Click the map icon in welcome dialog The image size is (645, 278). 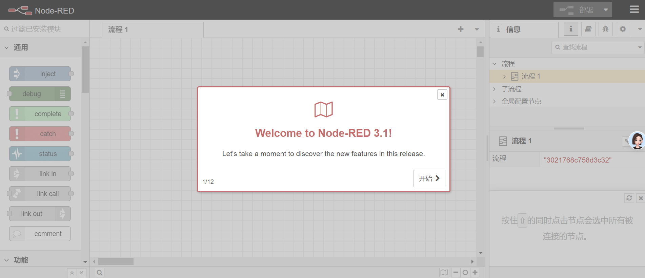[323, 109]
